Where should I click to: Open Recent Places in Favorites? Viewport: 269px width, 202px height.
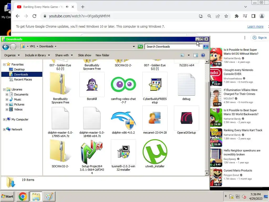click(23, 79)
